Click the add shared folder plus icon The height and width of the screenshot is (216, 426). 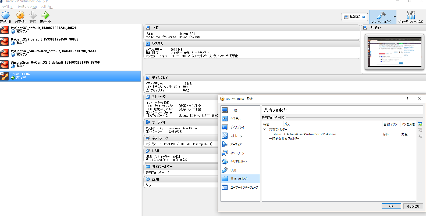(420, 124)
